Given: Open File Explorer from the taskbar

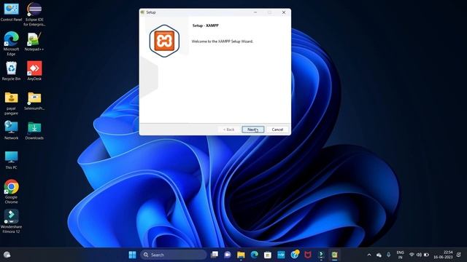Looking at the screenshot, I should coord(241,255).
